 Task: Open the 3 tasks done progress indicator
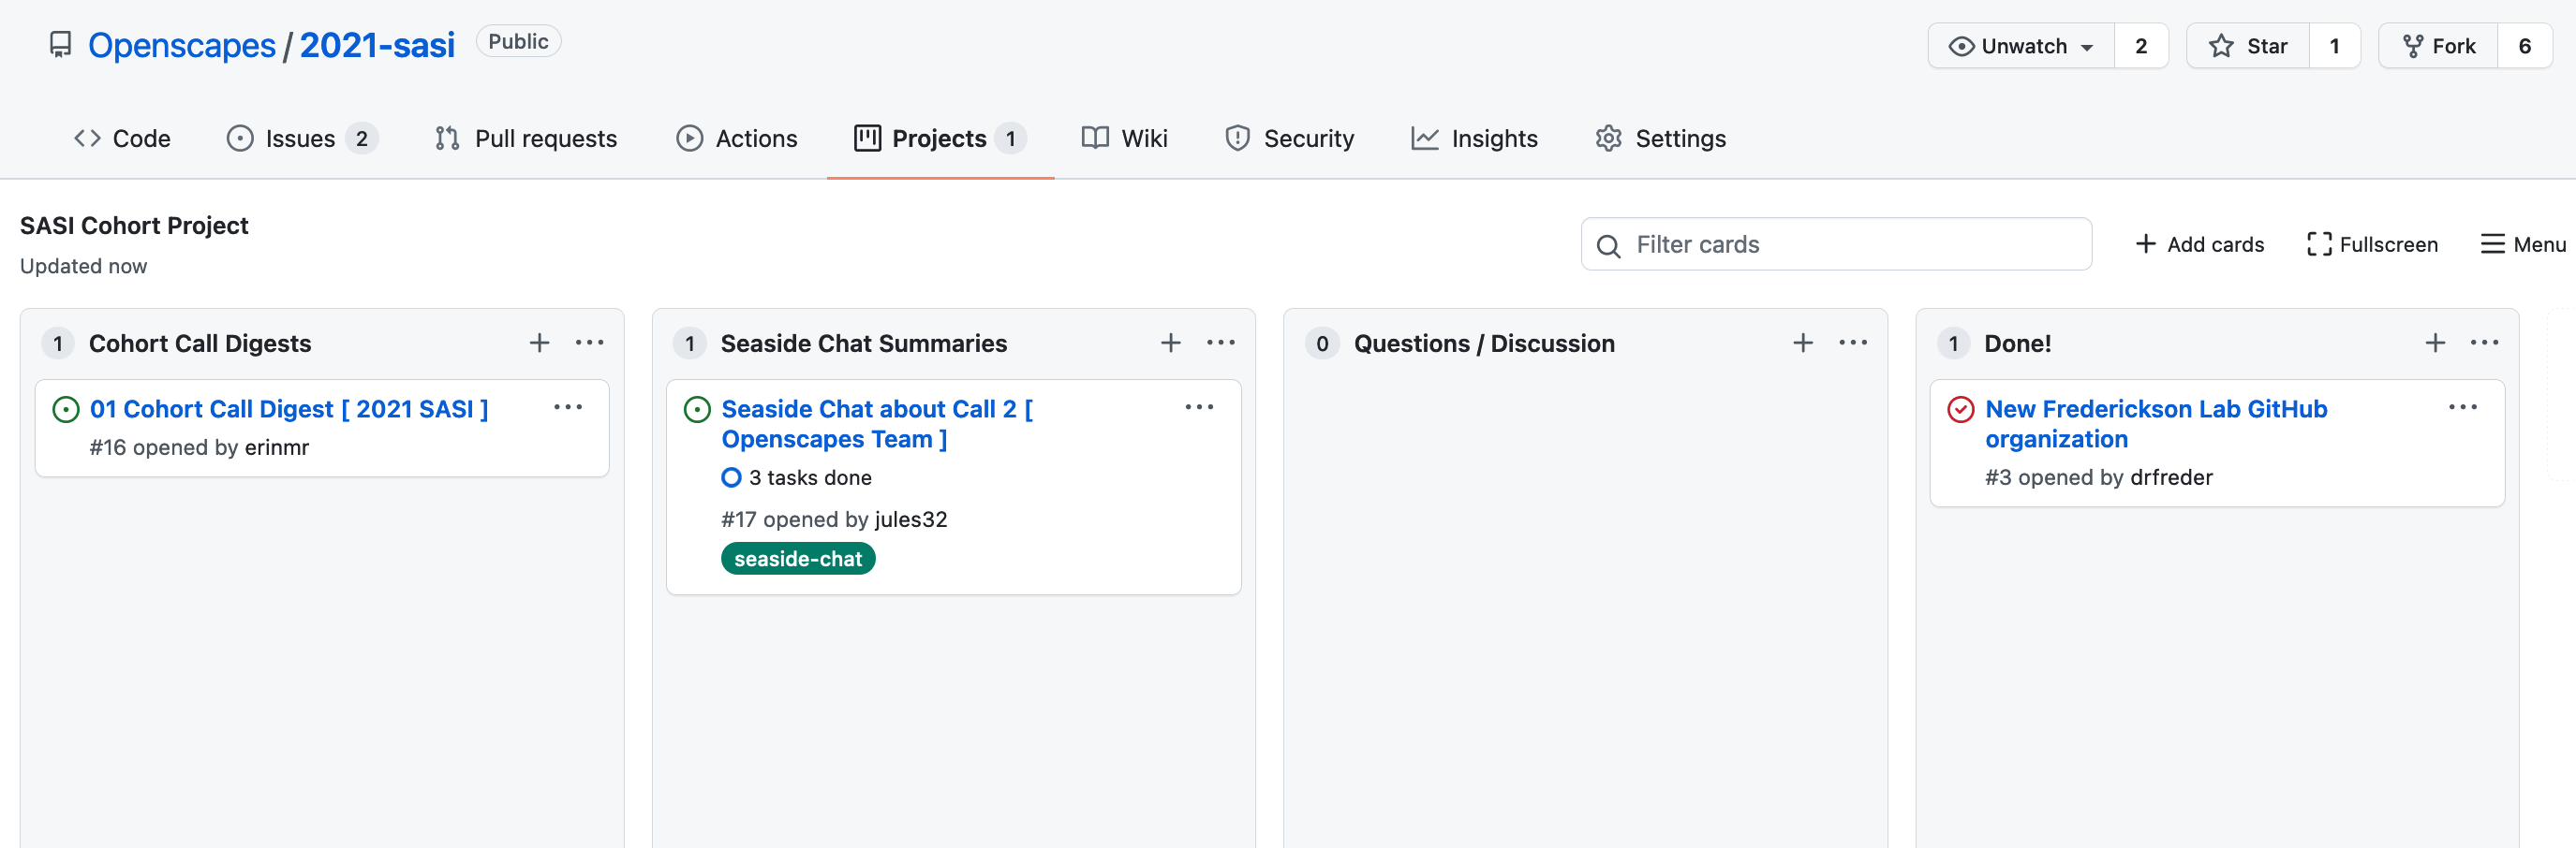[x=796, y=477]
